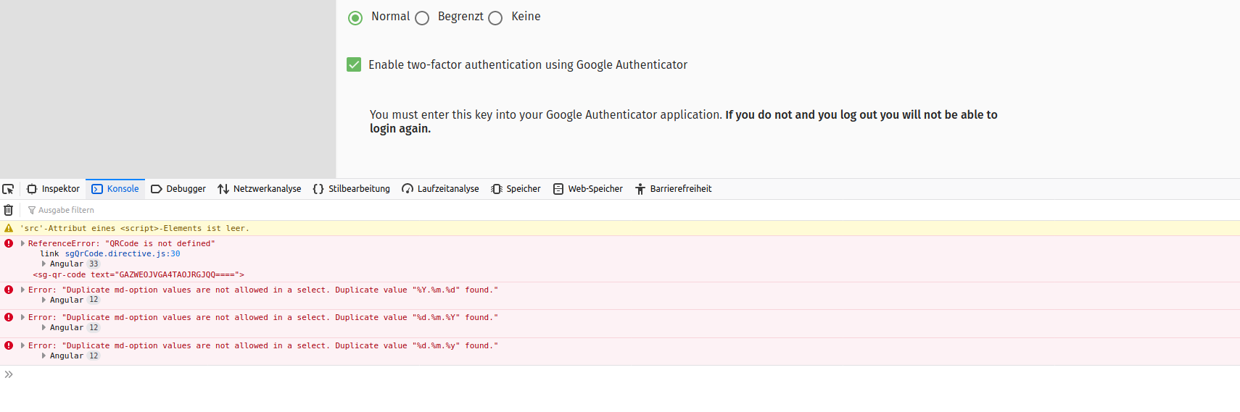Expand the ReferenceError QRCode message
Viewport: 1240px width, 412px height.
coord(22,244)
